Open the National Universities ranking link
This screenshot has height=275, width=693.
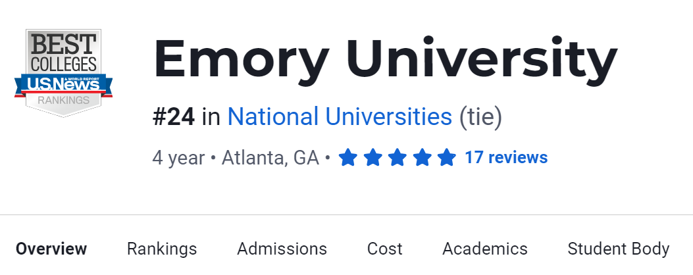coord(340,117)
